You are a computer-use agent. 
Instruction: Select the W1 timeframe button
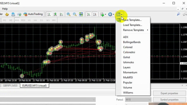[48, 20]
